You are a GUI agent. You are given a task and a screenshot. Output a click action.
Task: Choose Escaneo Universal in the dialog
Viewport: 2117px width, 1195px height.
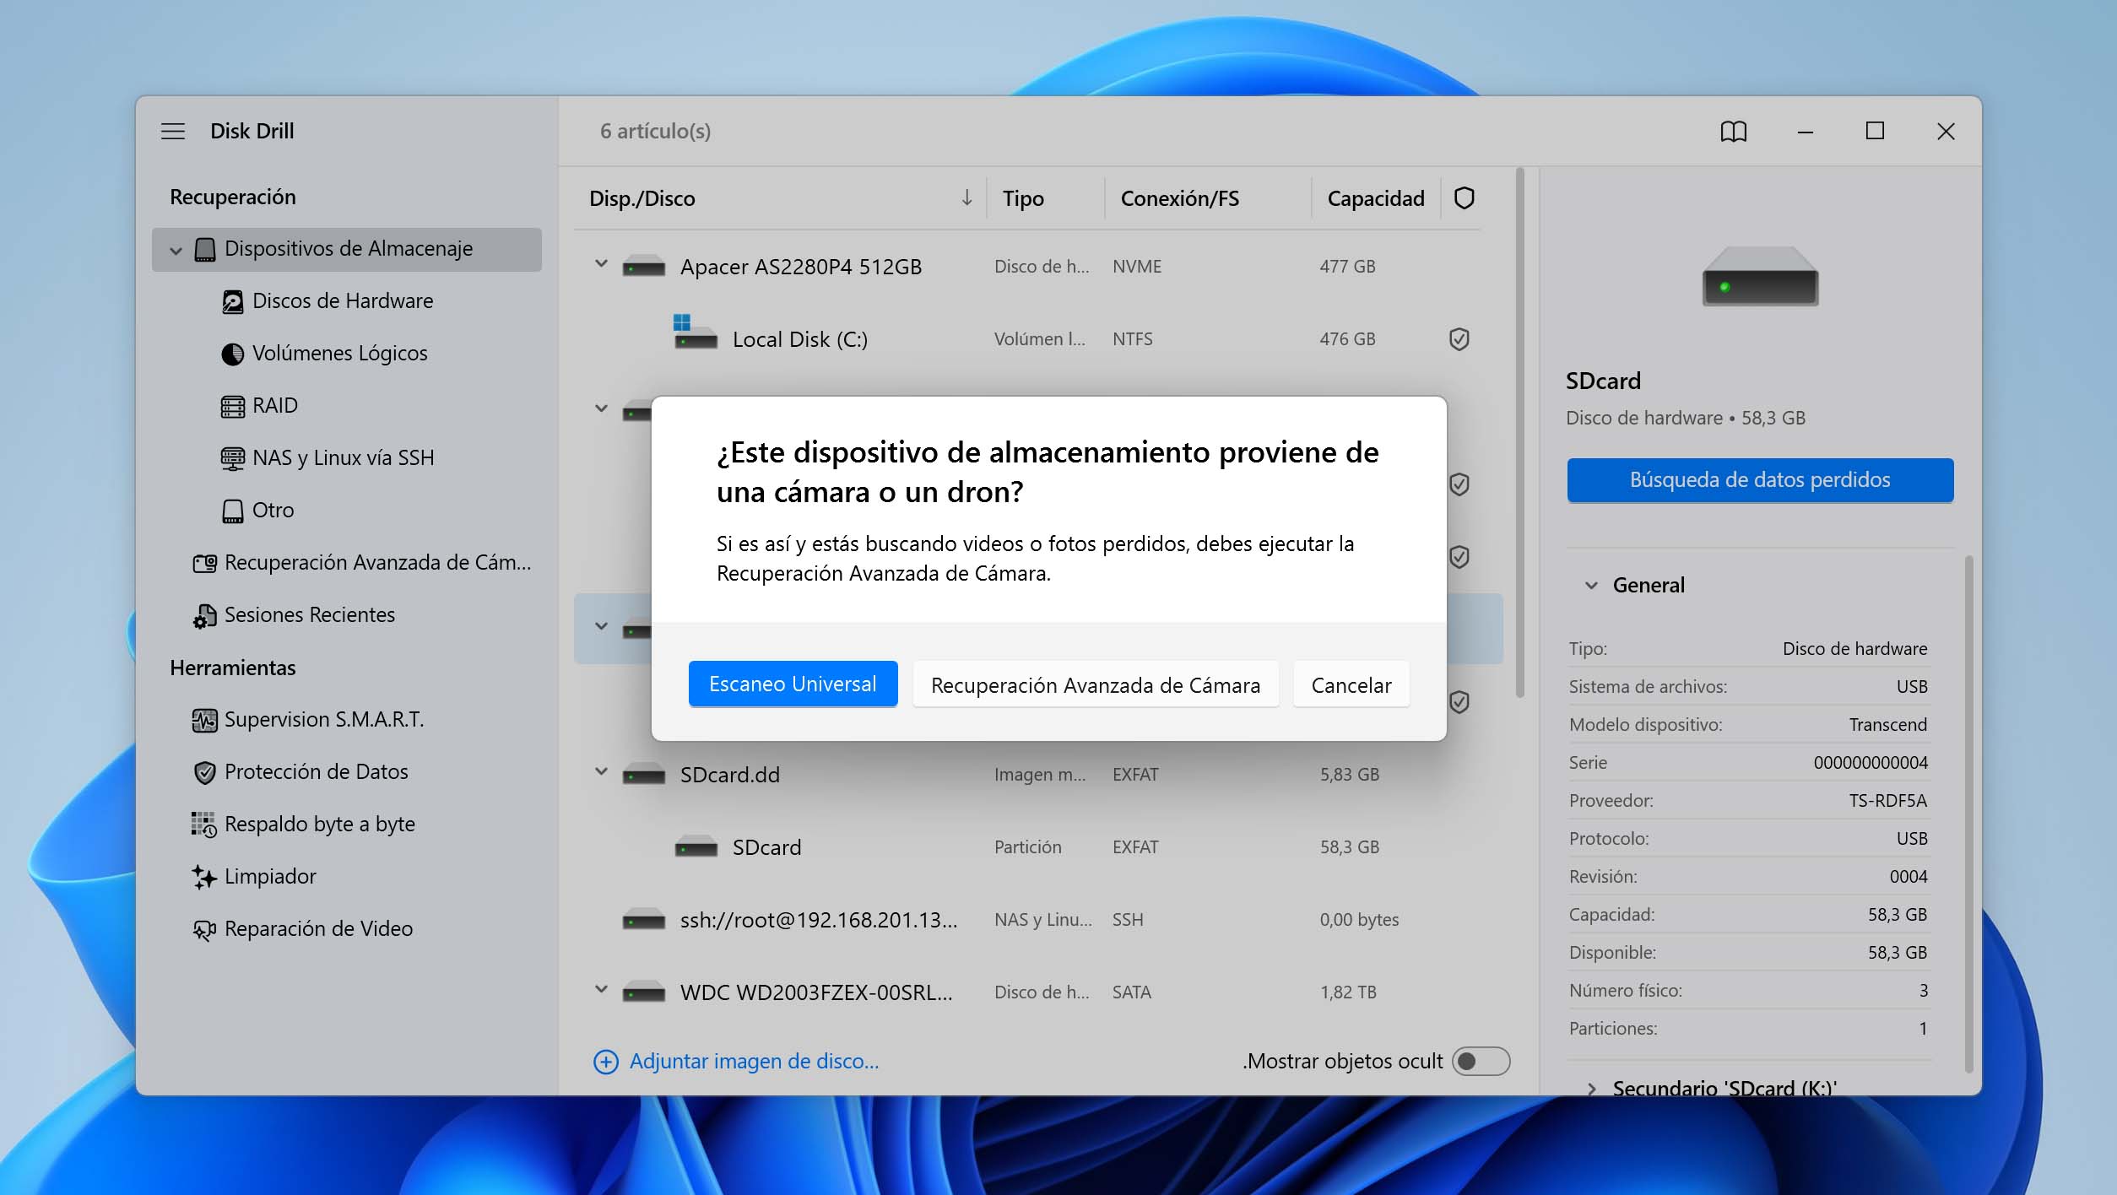click(x=793, y=684)
